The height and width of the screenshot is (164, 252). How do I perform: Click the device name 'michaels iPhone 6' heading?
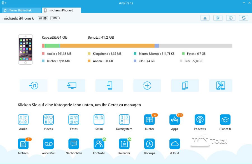pyautogui.click(x=18, y=18)
